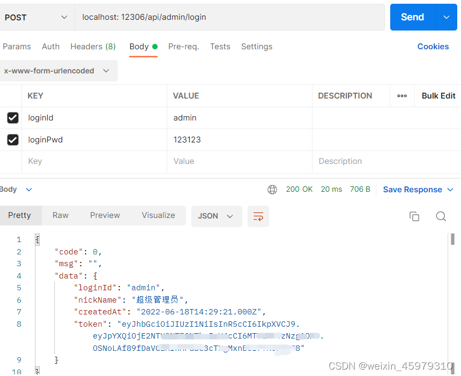Uncheck the loginId row checkbox
The height and width of the screenshot is (376, 461).
(13, 118)
